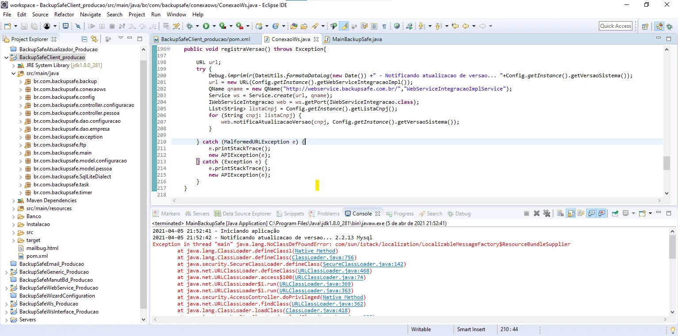Open the Run button dropdown arrow
The height and width of the screenshot is (336, 678).
click(x=214, y=26)
